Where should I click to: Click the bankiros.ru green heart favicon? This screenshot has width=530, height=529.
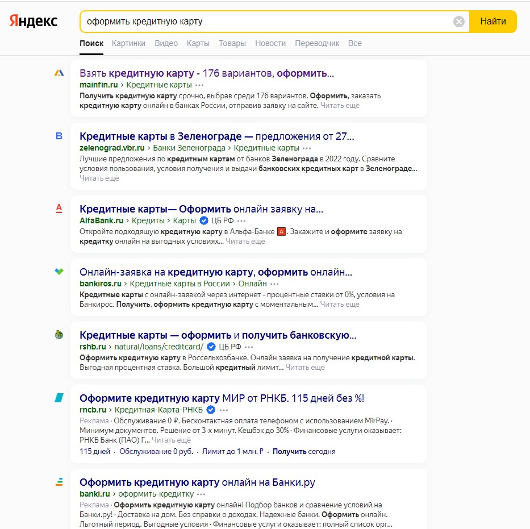(x=59, y=272)
